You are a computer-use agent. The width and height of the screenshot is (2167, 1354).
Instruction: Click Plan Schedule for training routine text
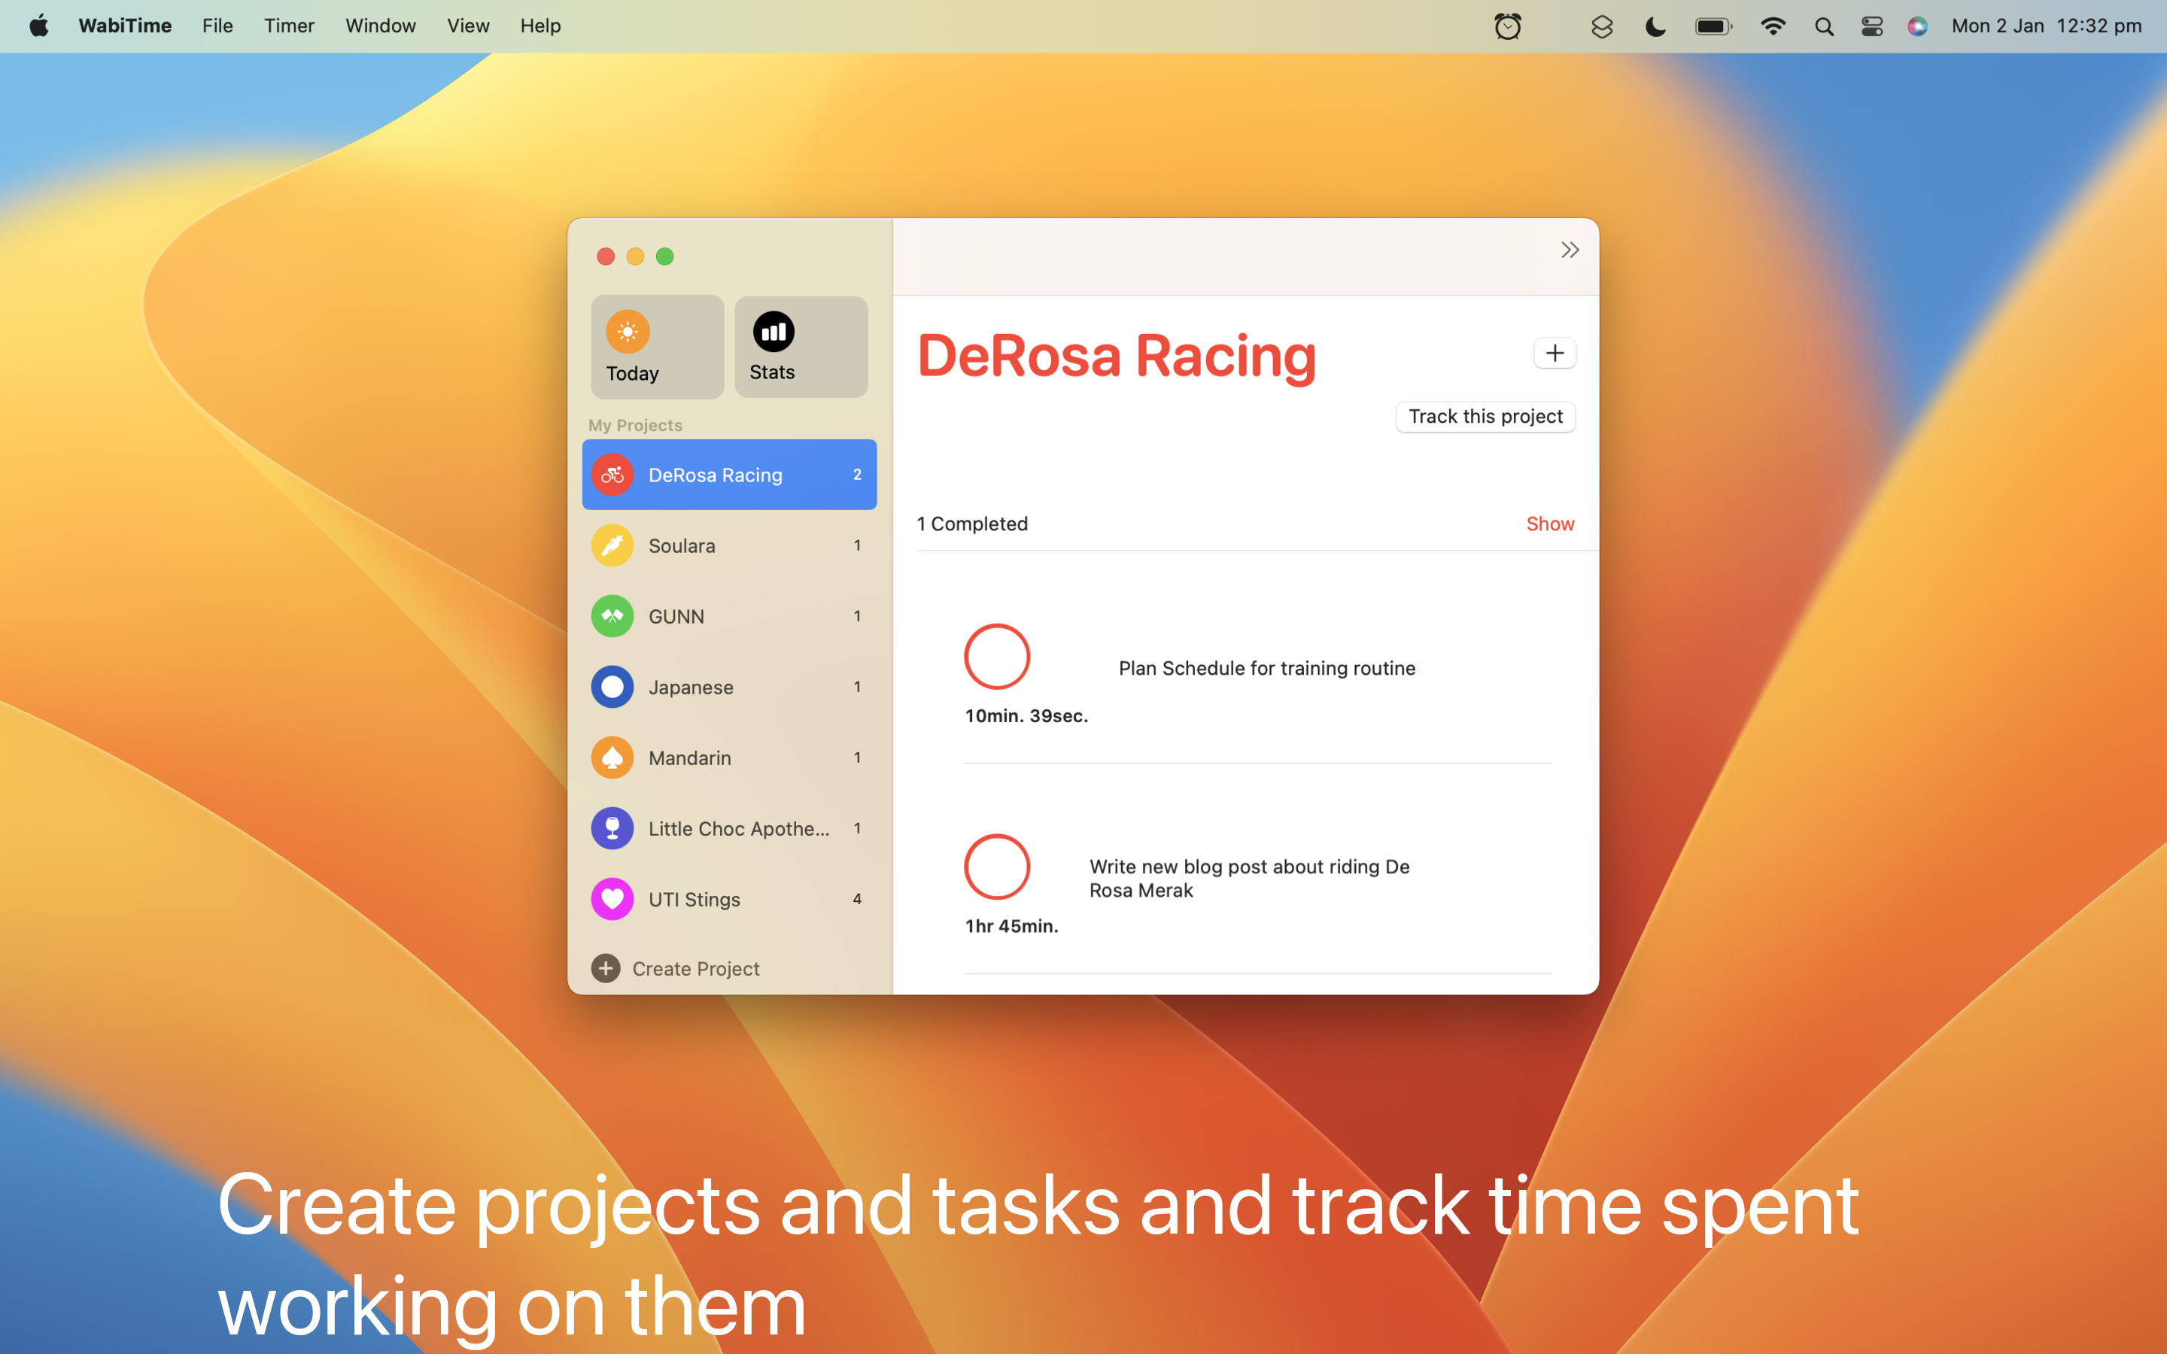[1267, 668]
